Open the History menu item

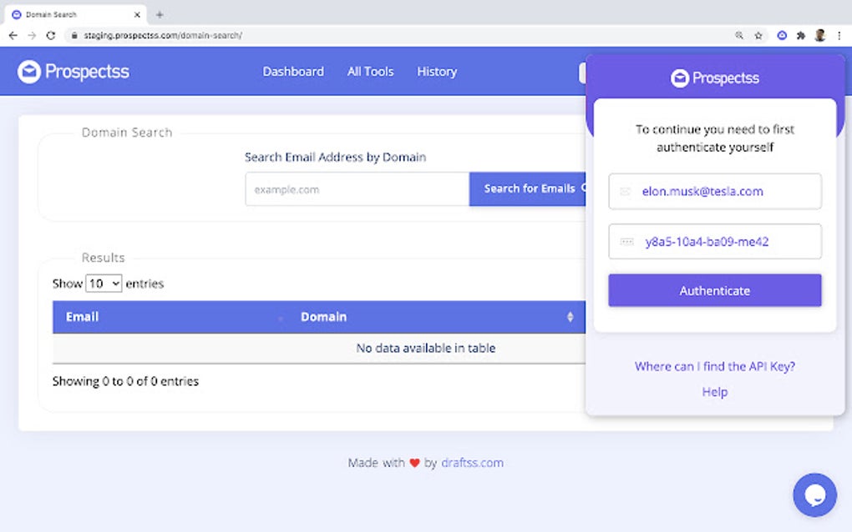click(x=437, y=72)
